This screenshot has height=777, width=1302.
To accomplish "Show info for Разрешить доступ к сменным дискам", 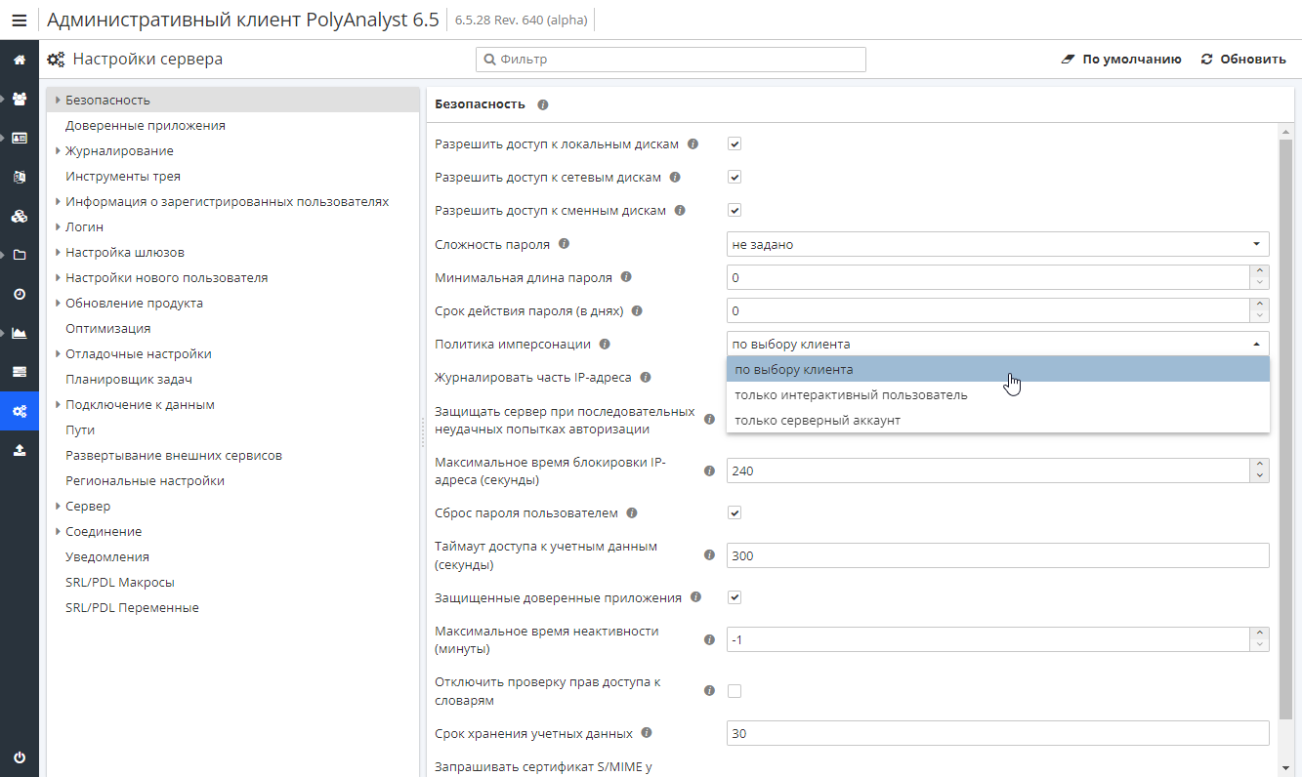I will pos(680,210).
